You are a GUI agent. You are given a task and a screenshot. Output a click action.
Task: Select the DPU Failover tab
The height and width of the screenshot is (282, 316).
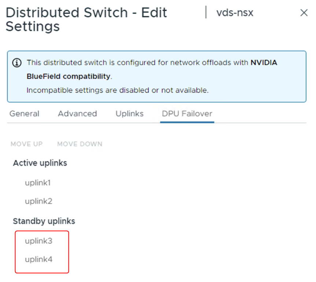pyautogui.click(x=187, y=114)
